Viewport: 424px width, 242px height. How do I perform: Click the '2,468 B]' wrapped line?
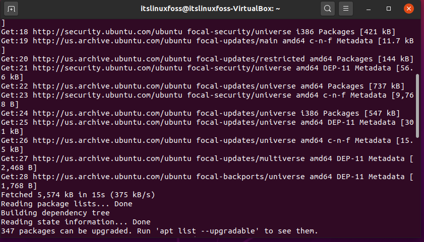click(19, 168)
